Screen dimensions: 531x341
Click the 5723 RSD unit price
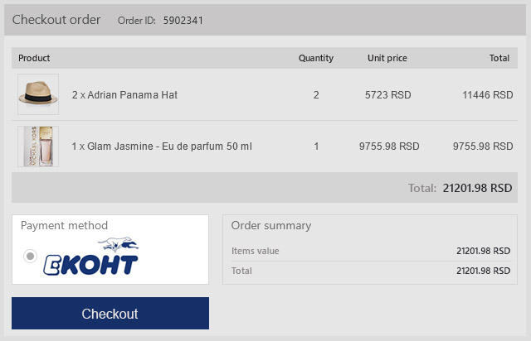pos(387,95)
